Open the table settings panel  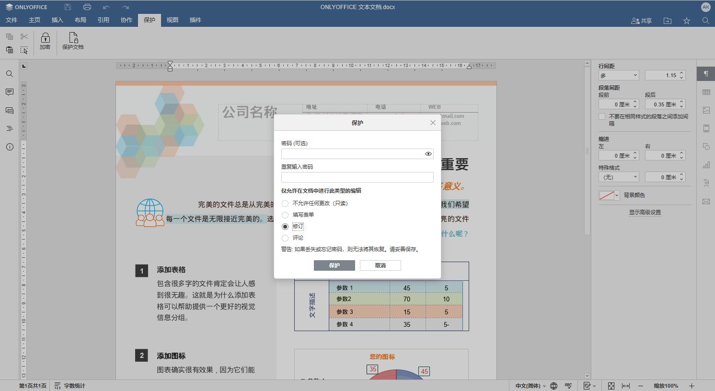click(706, 92)
